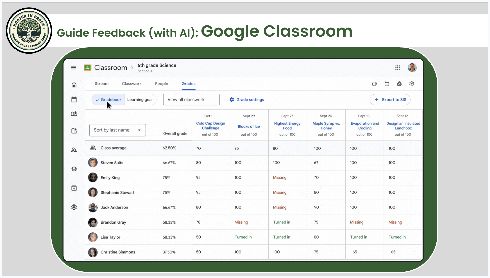Select the Steven Suits student name
490x278 pixels.
(x=112, y=163)
